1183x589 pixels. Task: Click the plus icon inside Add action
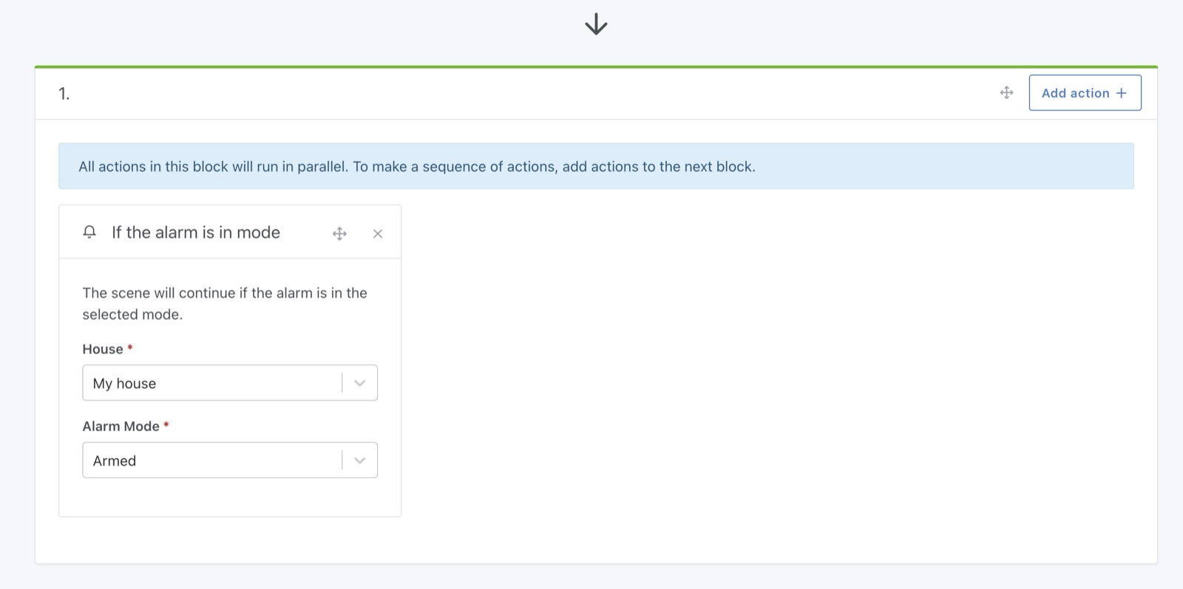(1122, 93)
